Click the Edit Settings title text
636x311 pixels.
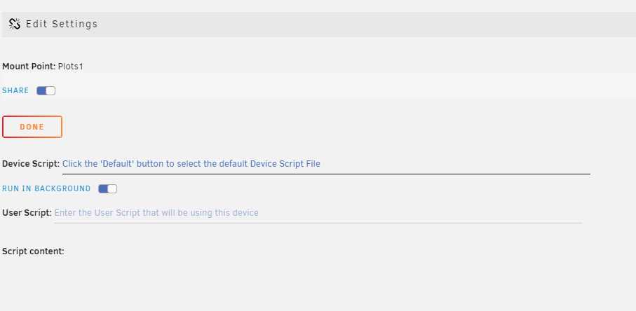(62, 24)
